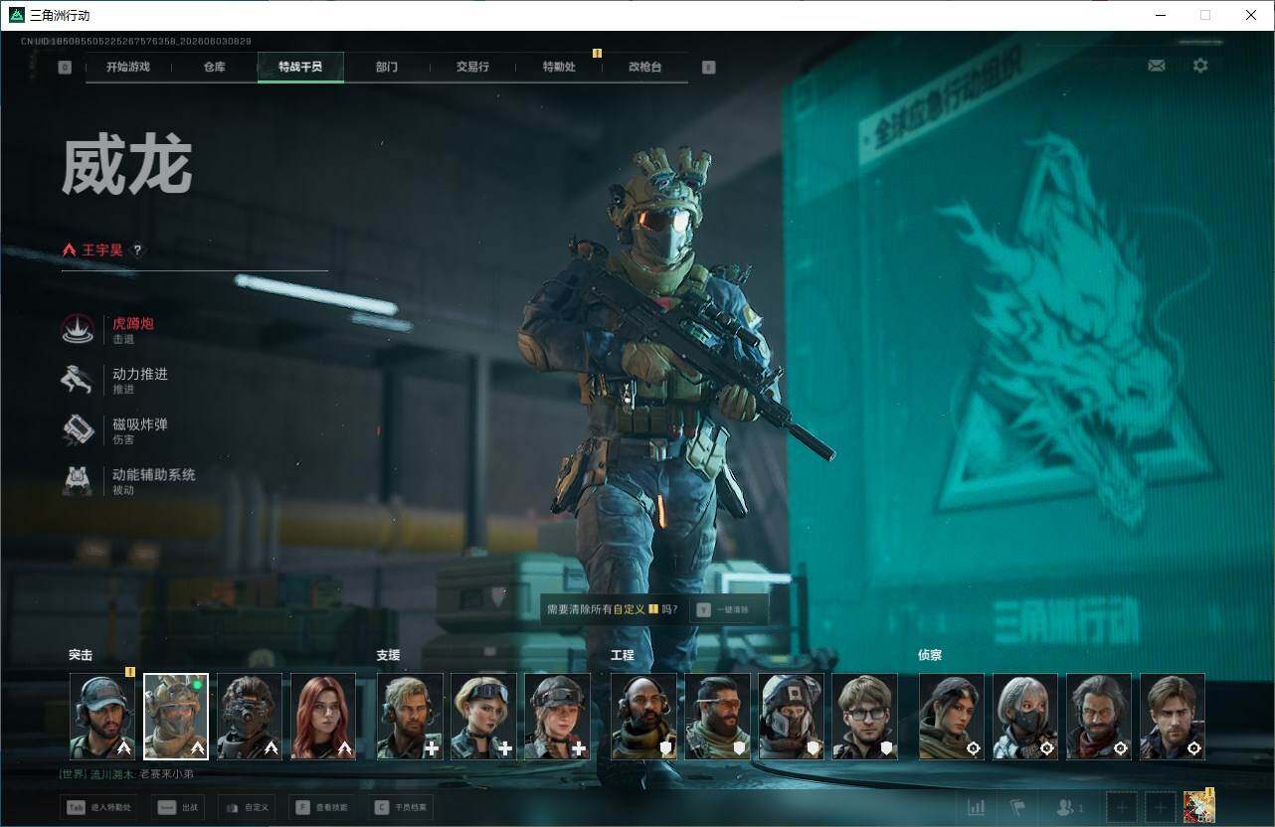The image size is (1275, 827).
Task: Click the 一键清除 button
Action: click(727, 609)
